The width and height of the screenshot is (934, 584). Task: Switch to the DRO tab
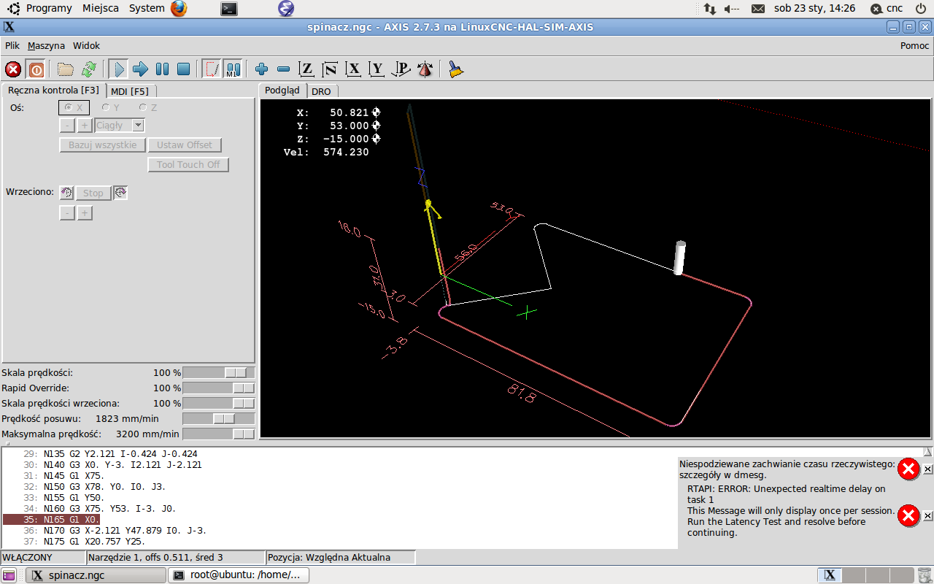(x=321, y=91)
